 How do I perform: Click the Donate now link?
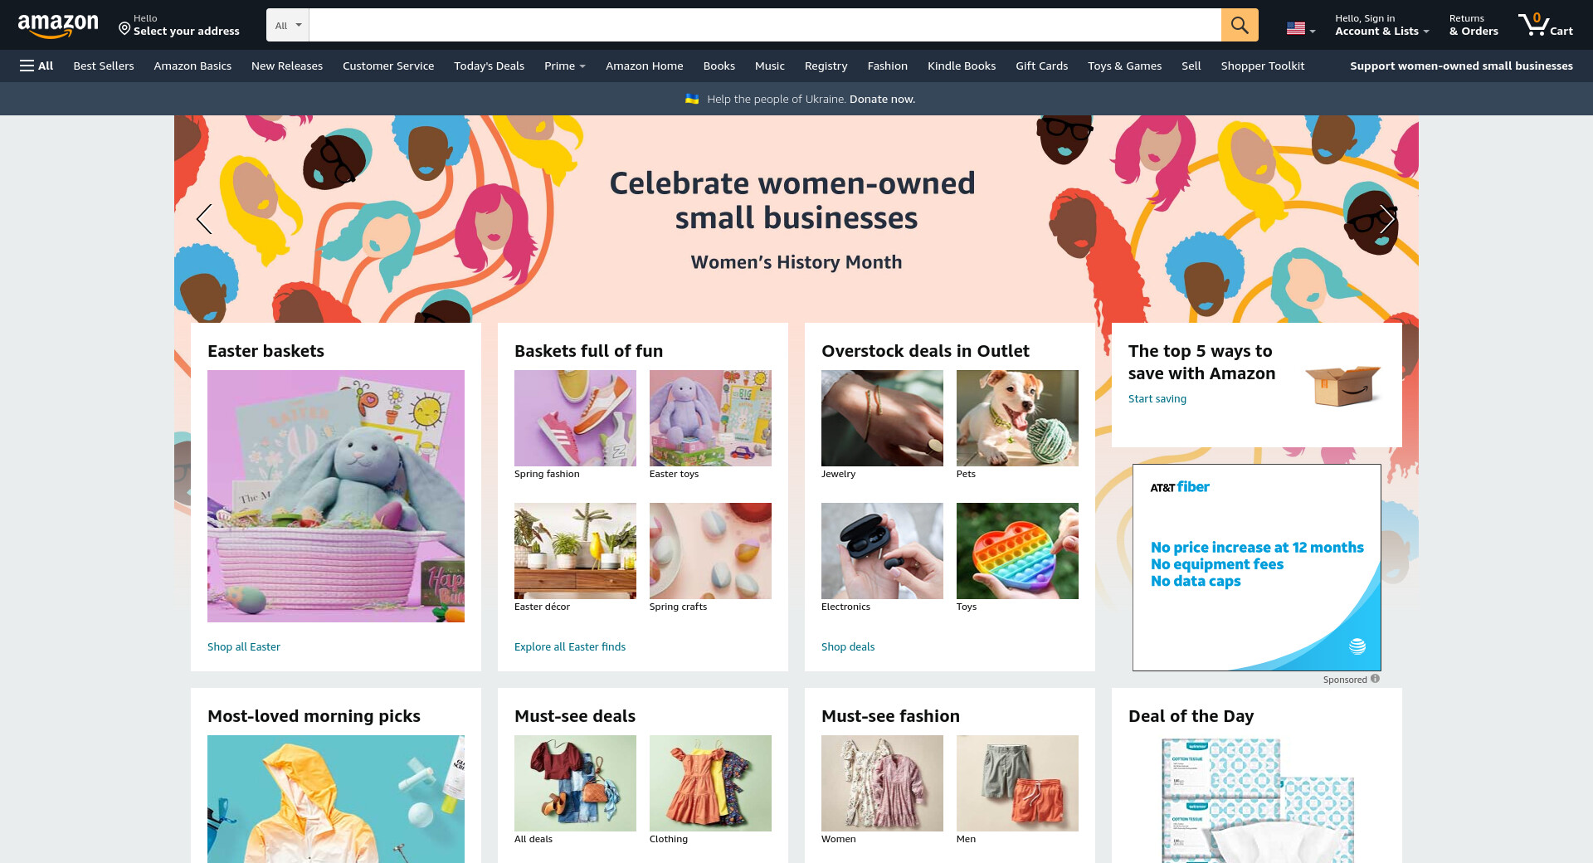click(x=882, y=99)
